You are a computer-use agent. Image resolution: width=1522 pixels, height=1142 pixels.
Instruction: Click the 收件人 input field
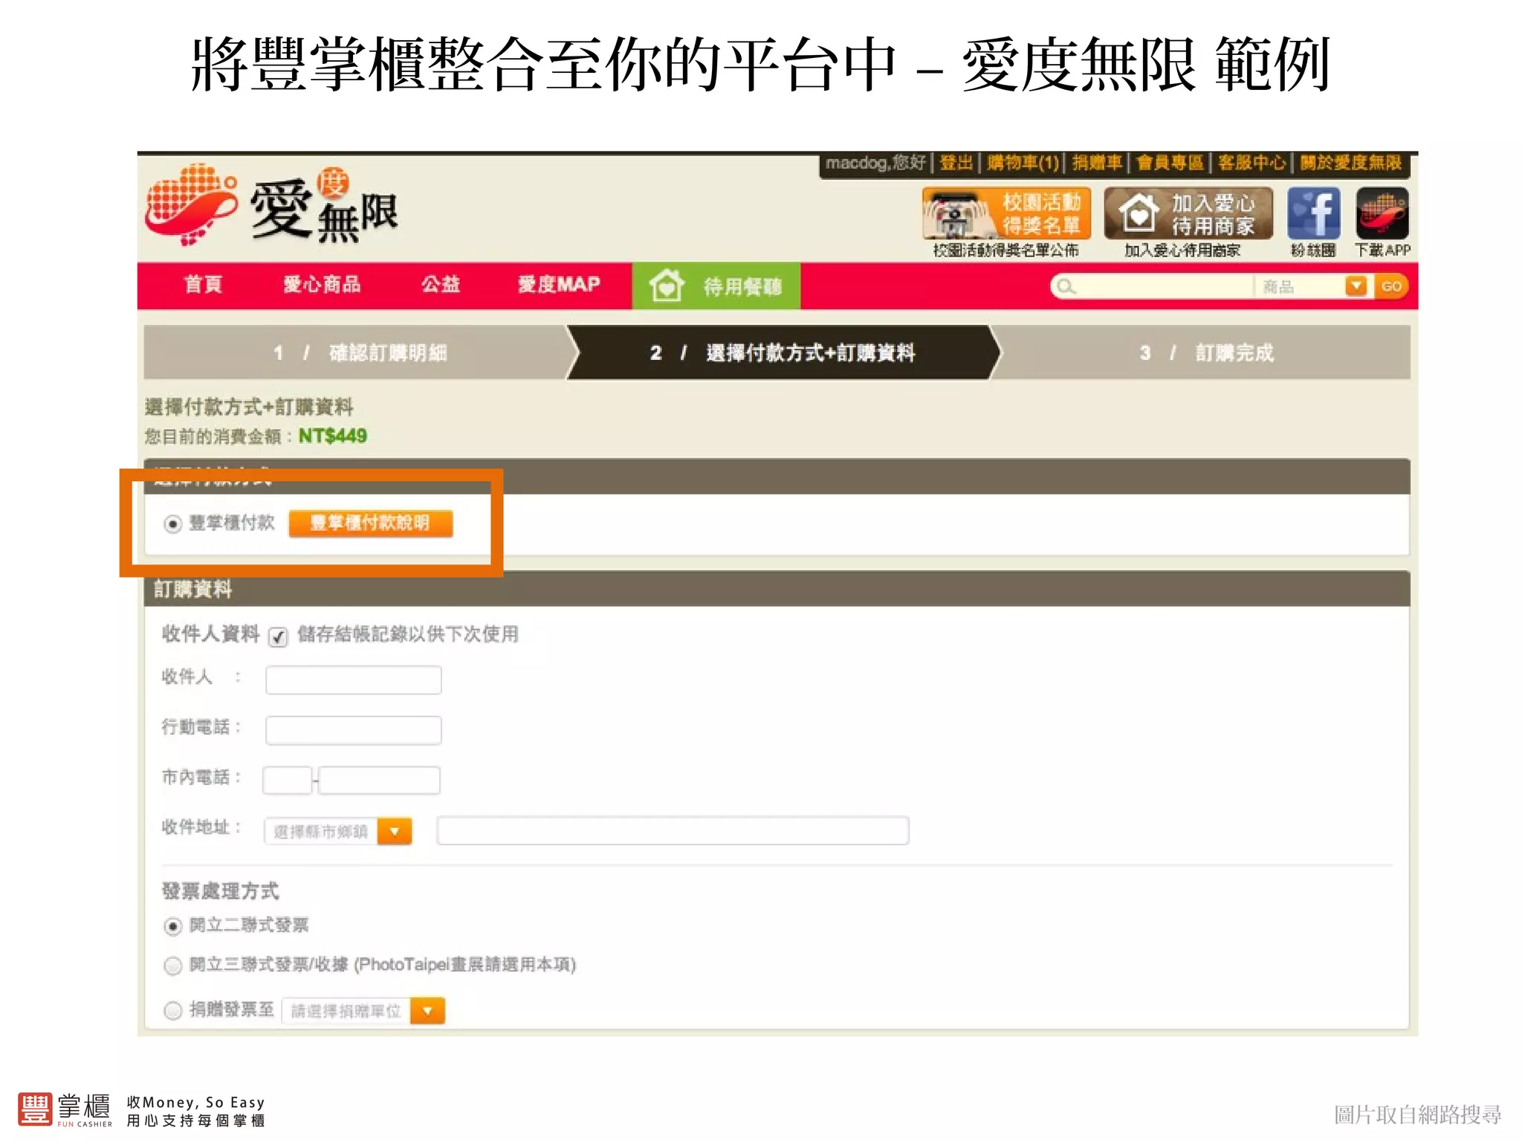point(353,680)
